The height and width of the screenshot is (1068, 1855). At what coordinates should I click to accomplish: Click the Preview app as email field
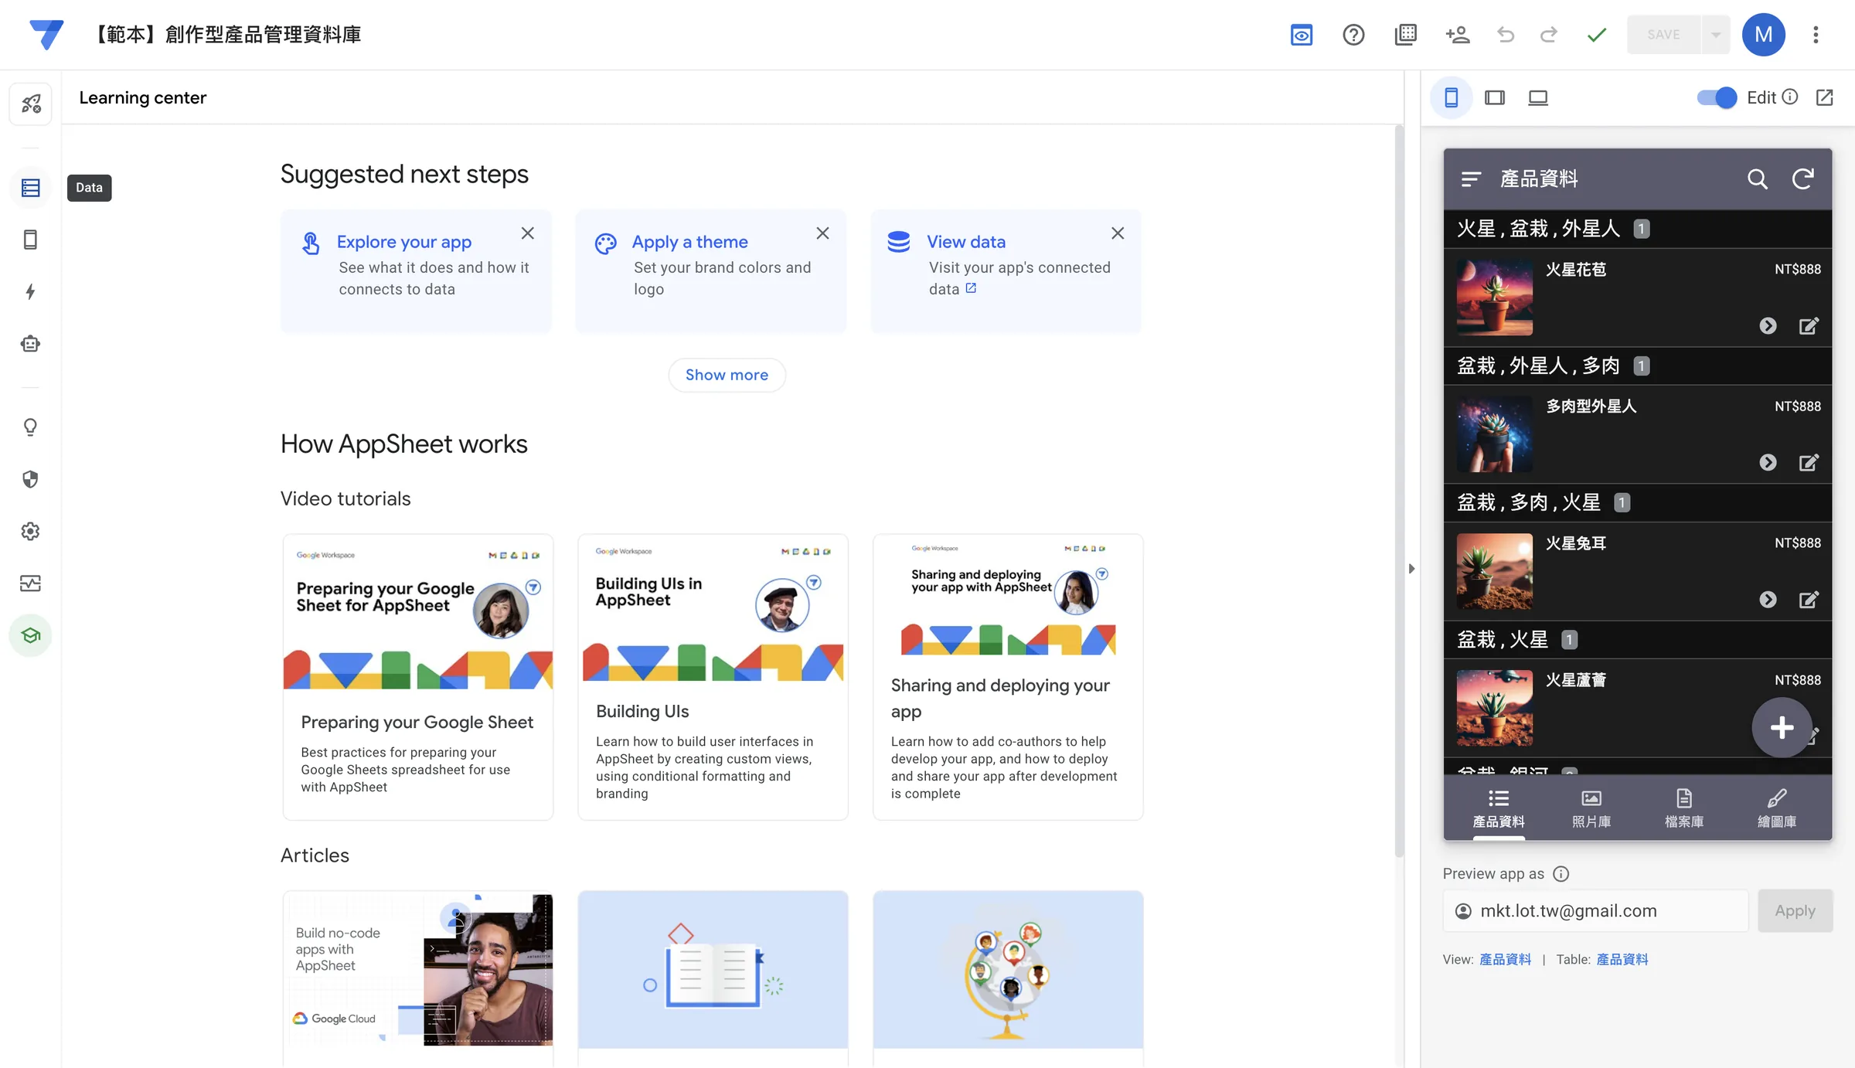[1595, 910]
